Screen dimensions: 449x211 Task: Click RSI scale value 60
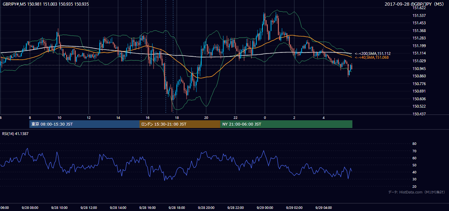pos(414,158)
